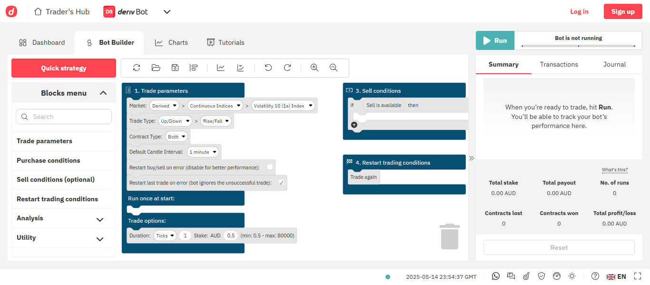Open the Transactions tab
Viewport: 650px width, 285px height.
pyautogui.click(x=559, y=64)
